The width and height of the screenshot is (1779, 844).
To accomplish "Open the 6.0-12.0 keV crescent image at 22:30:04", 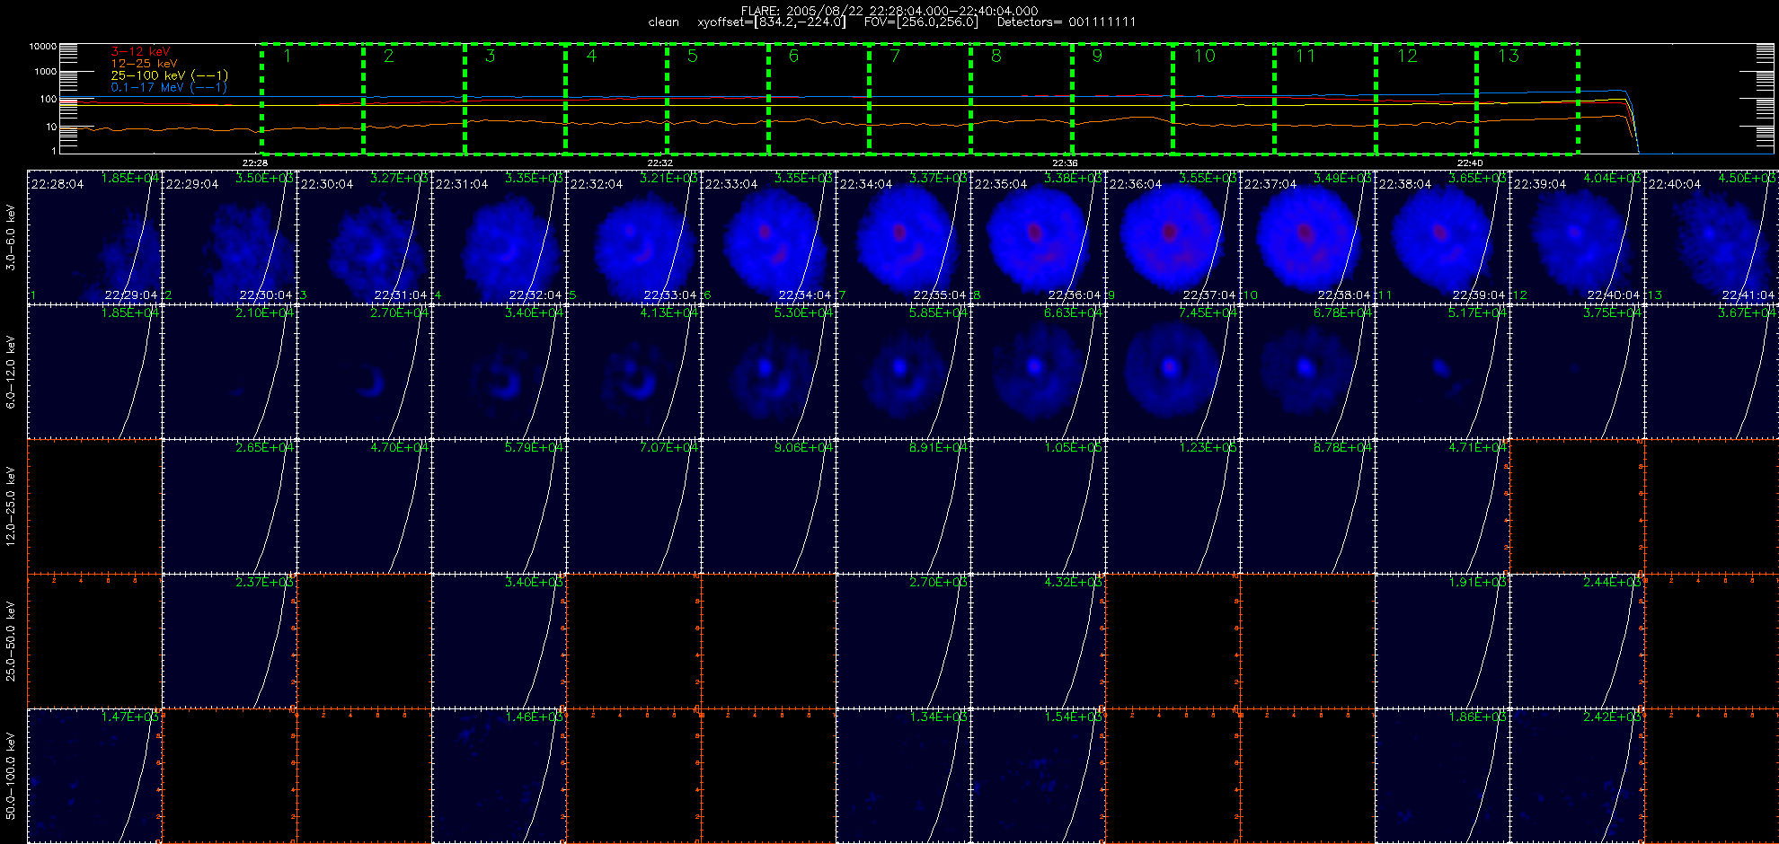I will pos(364,371).
